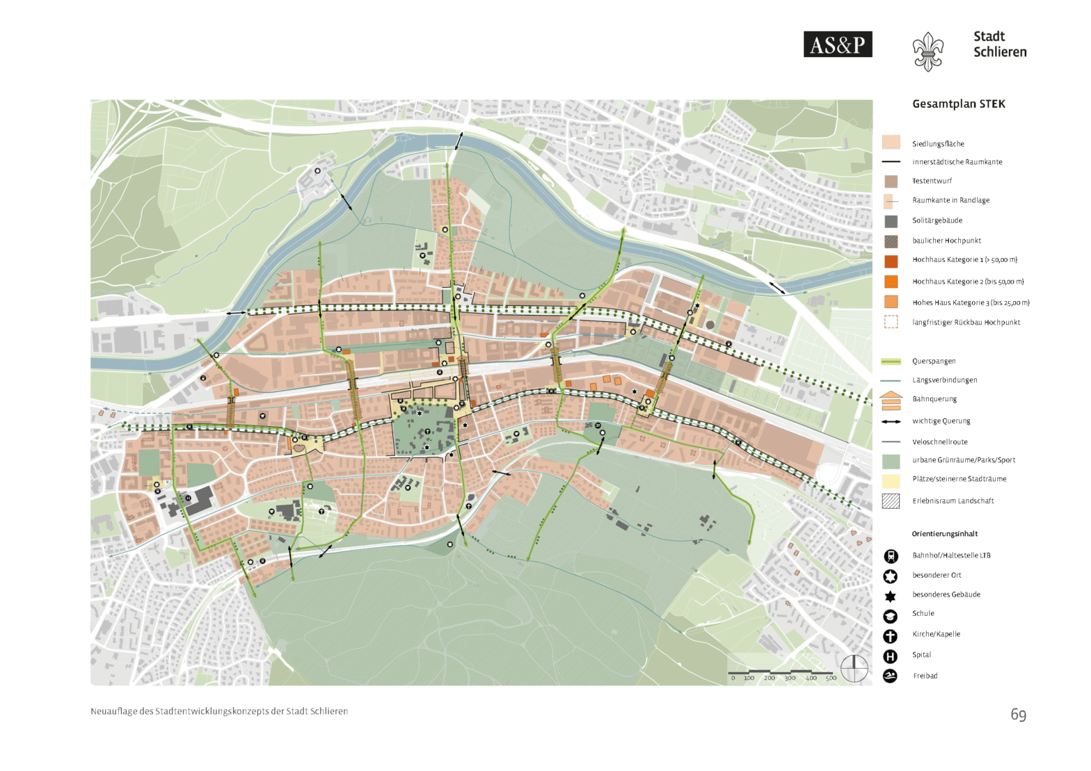Image resolution: width=1091 pixels, height=771 pixels.
Task: Click the Neuauflage des Stadtentwicklungskonzepts footer text
Action: (x=219, y=711)
